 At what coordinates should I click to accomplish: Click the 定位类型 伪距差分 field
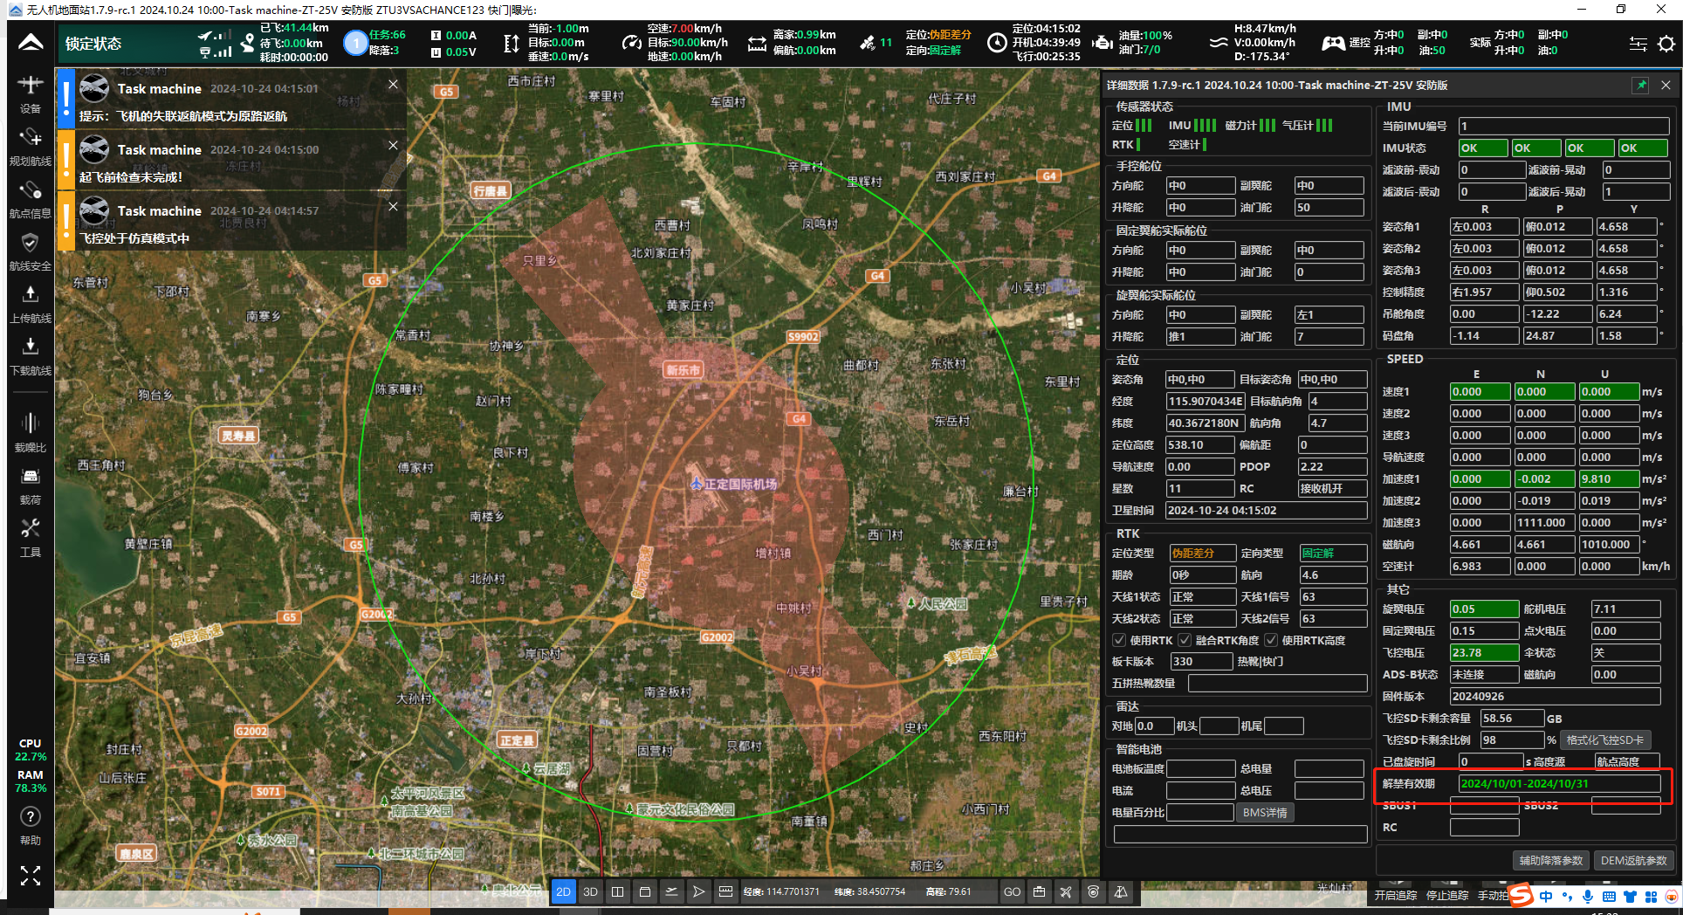pos(1202,553)
